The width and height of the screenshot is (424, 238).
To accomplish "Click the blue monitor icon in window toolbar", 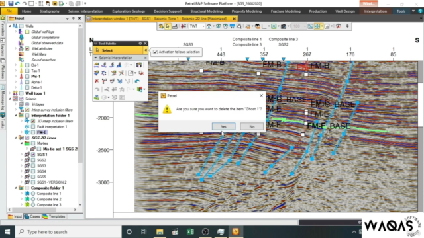I will pos(232,26).
